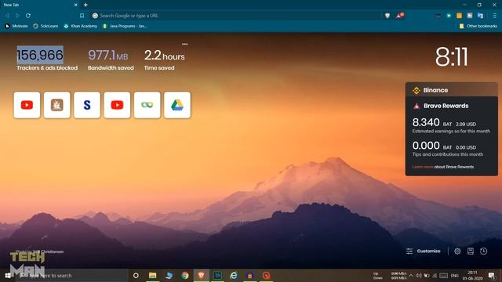This screenshot has width=502, height=282.
Task: Open the Motivate bookmark
Action: click(16, 26)
